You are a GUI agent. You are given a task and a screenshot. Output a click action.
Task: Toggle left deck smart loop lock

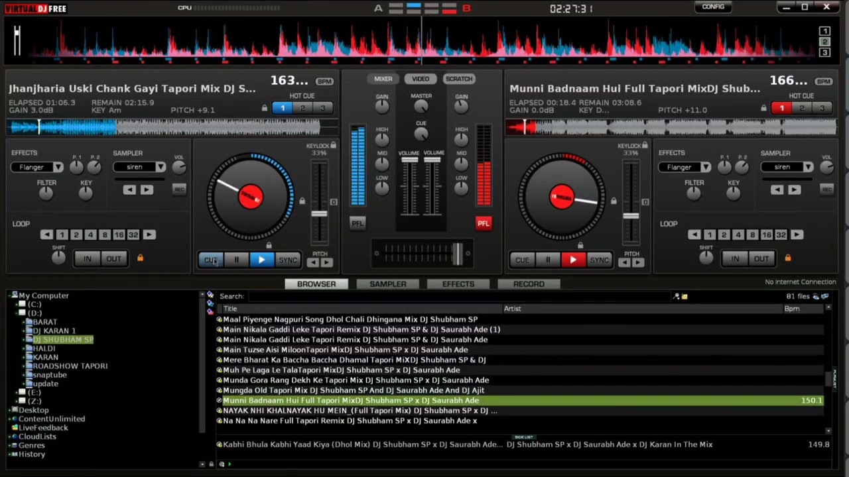pos(140,258)
